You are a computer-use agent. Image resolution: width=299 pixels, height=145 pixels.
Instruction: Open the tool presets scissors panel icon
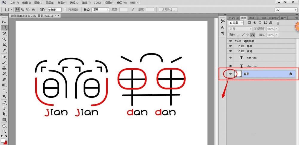[x=223, y=21]
